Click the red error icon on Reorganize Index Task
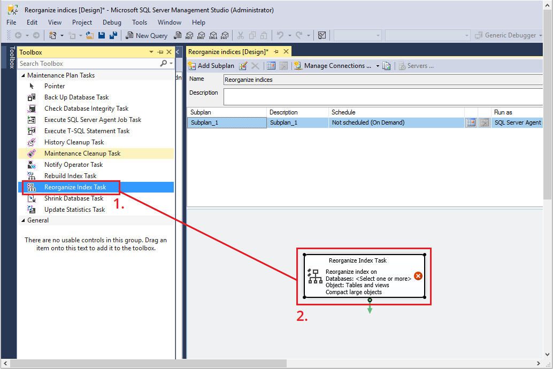The width and height of the screenshot is (553, 369). point(418,276)
